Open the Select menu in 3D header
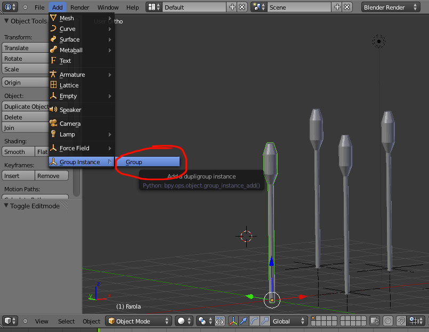Image resolution: width=429 pixels, height=332 pixels. tap(66, 321)
